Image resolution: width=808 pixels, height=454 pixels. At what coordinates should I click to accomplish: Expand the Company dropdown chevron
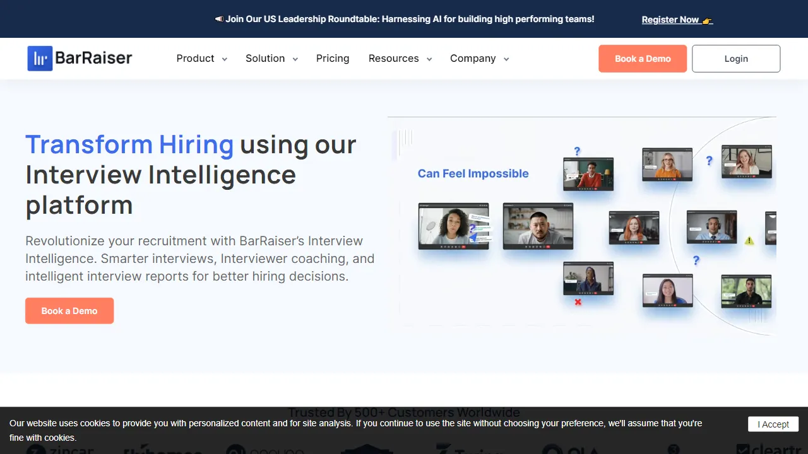click(506, 59)
